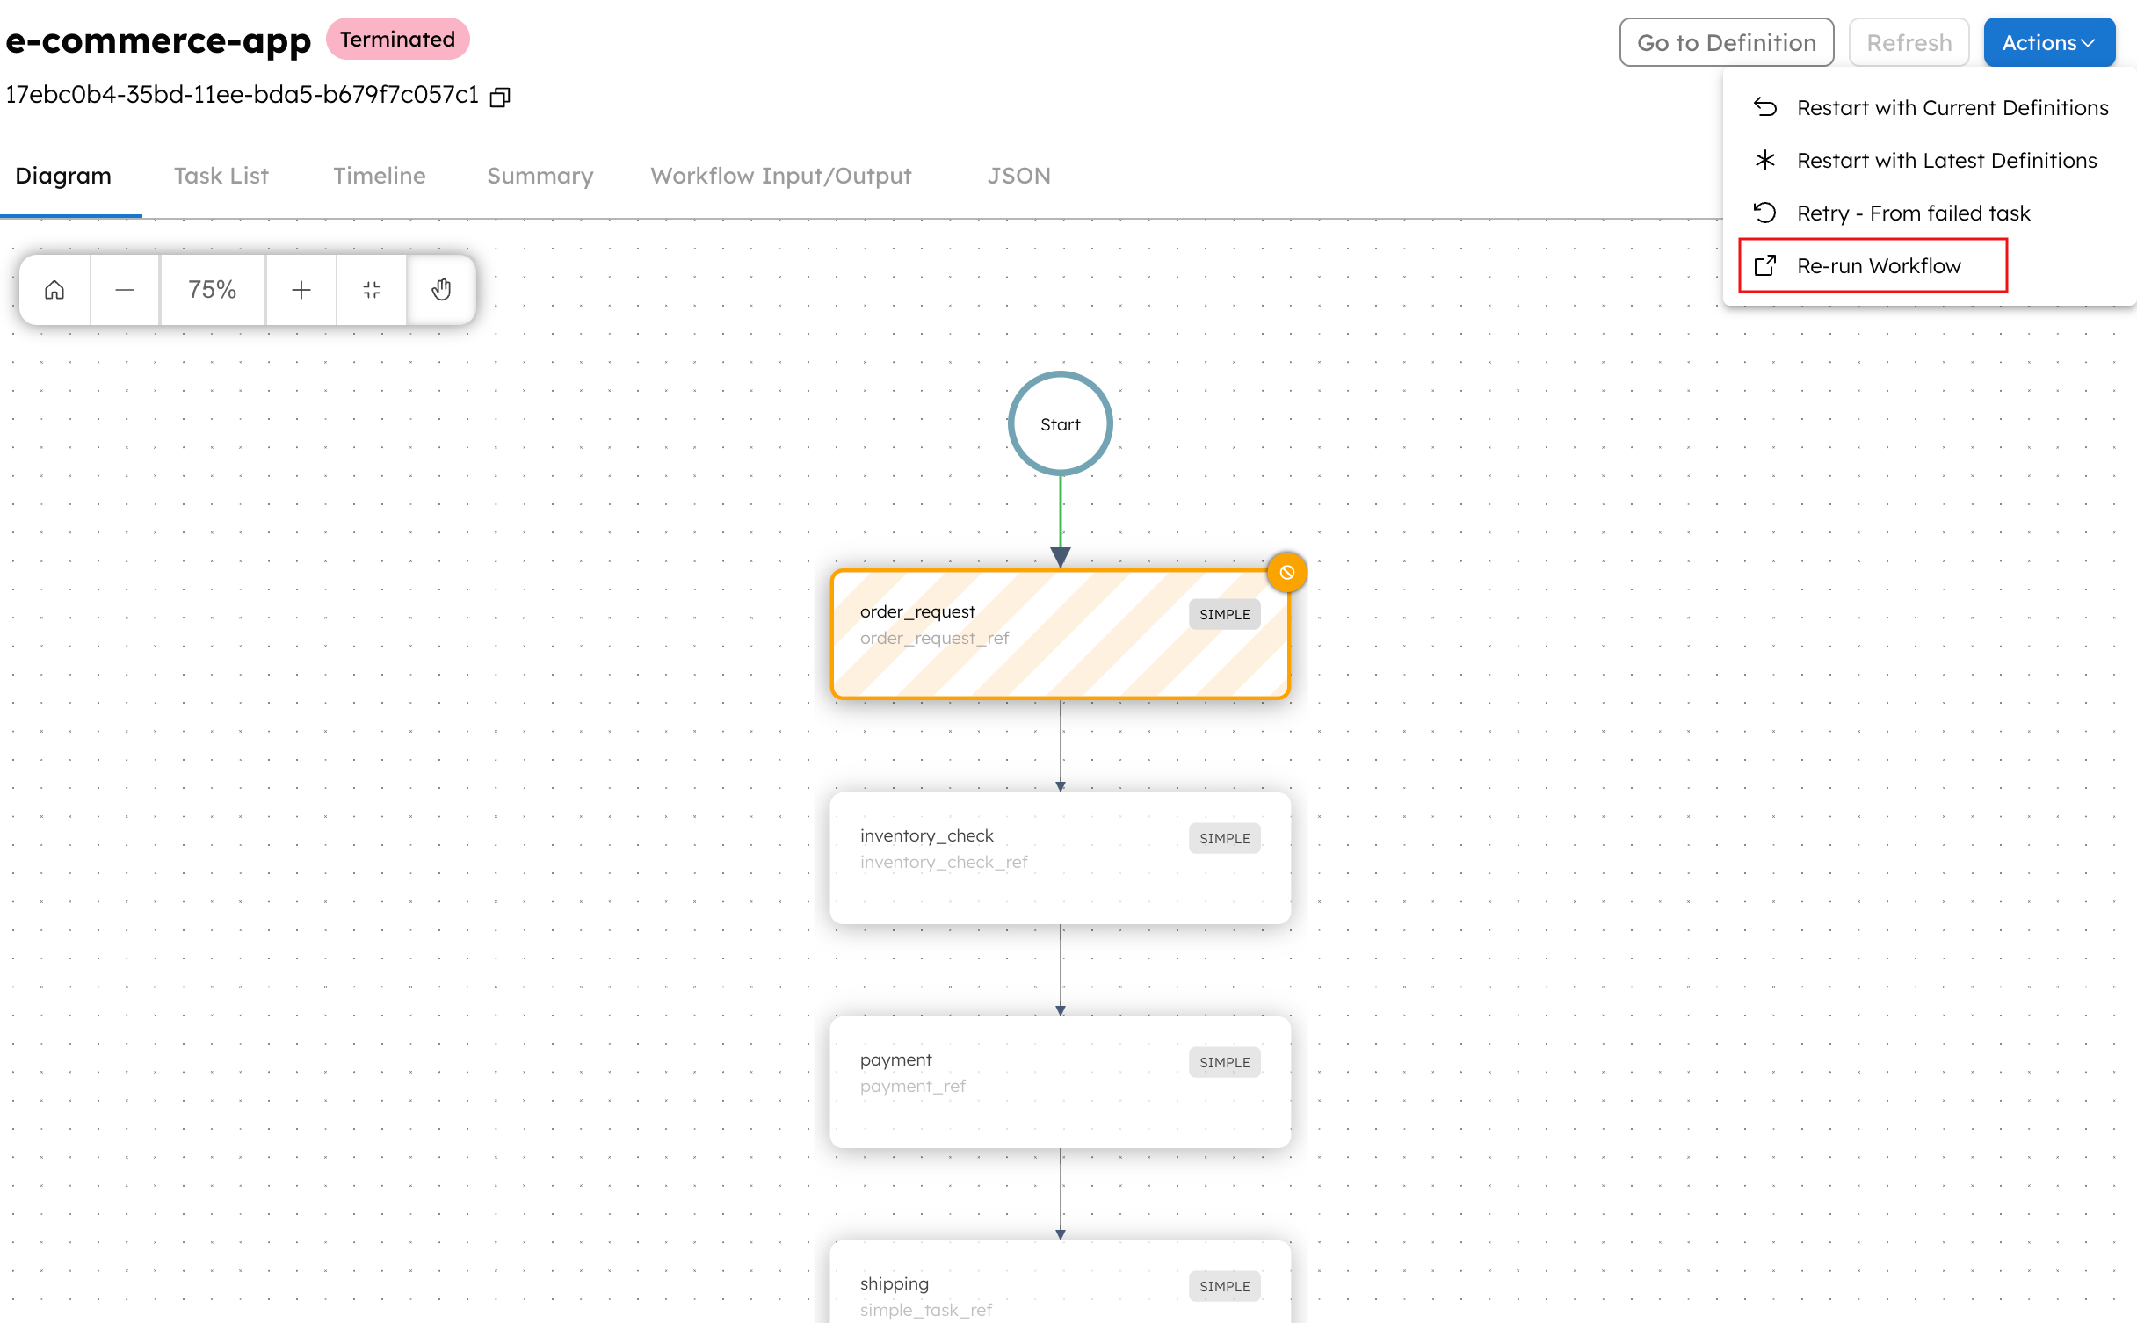This screenshot has width=2137, height=1323.
Task: Click simple_task_ref reference text
Action: tap(926, 1310)
